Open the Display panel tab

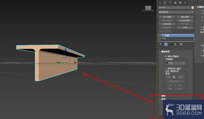pos(180,3)
